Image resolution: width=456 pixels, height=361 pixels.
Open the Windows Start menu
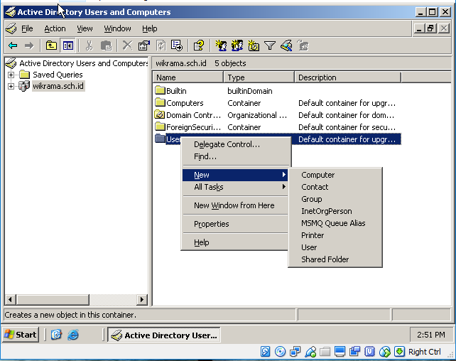pyautogui.click(x=21, y=335)
